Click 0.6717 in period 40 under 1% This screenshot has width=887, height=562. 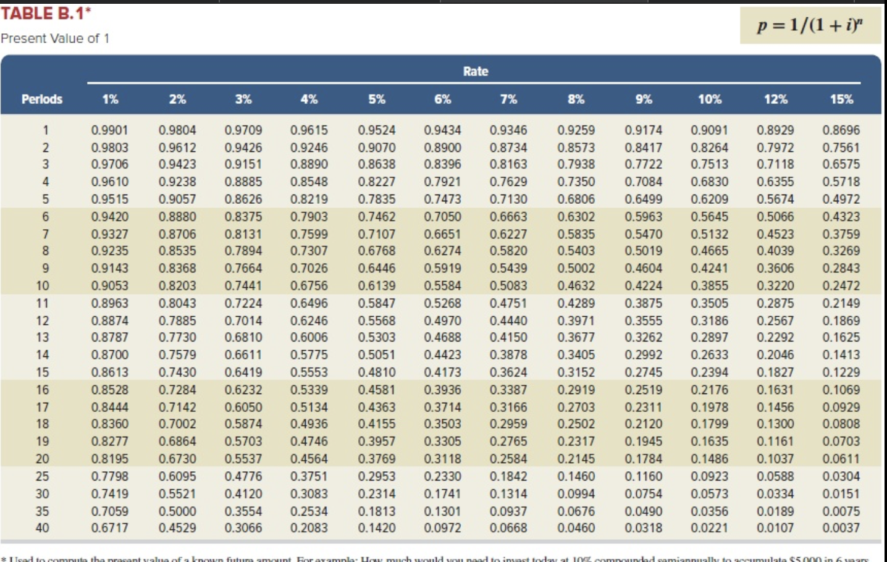pyautogui.click(x=110, y=528)
